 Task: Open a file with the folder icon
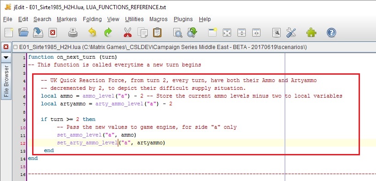pos(23,33)
